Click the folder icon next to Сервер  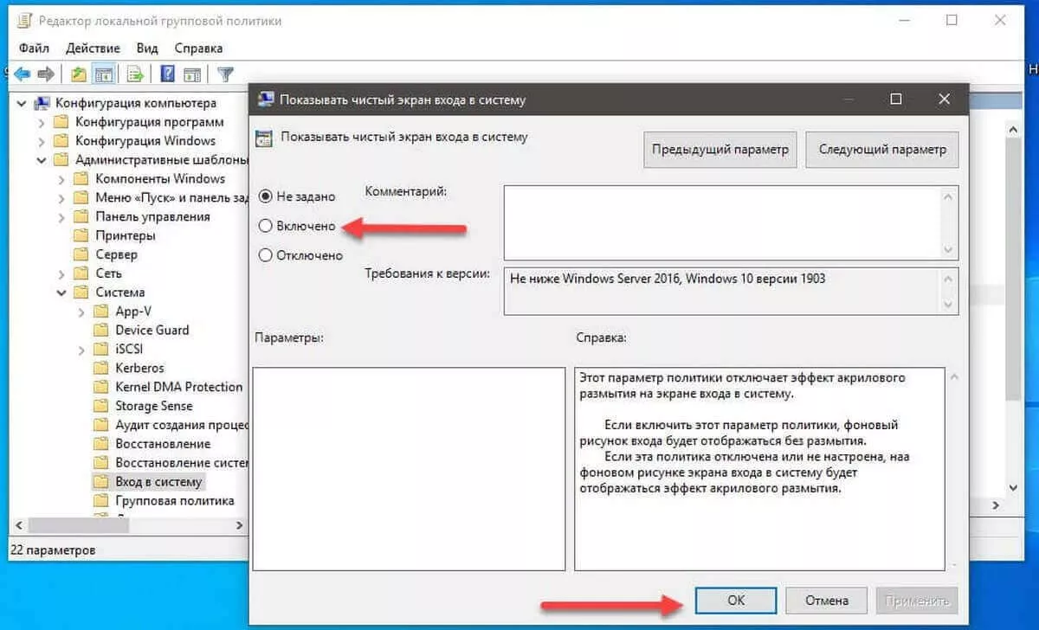click(81, 254)
